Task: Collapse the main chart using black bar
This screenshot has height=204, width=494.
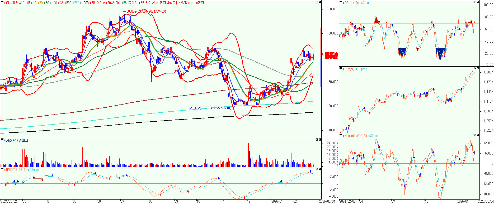Action: pos(2,1)
